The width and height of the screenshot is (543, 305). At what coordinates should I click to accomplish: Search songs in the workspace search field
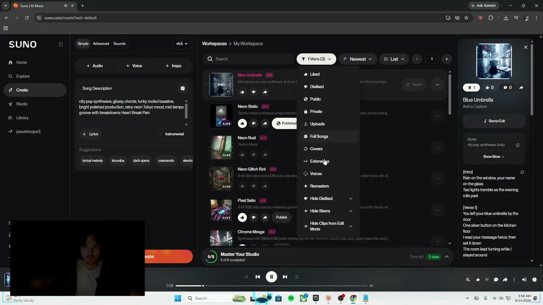(249, 59)
